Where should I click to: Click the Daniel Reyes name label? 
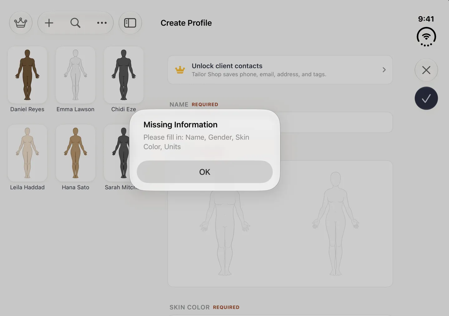coord(27,109)
